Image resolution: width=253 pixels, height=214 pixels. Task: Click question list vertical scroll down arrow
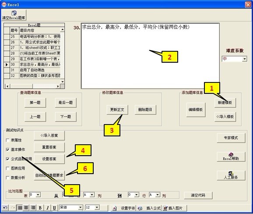[x=63, y=82]
